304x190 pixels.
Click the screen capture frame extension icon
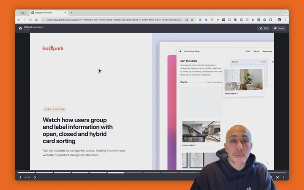[x=229, y=20]
